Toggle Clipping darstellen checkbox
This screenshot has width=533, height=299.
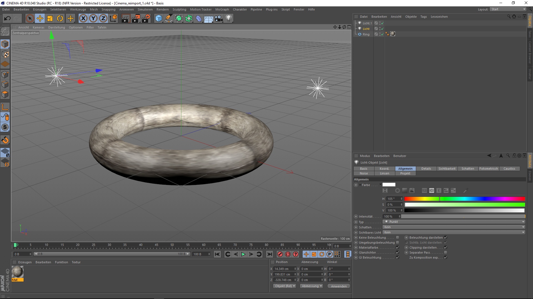coord(446,248)
